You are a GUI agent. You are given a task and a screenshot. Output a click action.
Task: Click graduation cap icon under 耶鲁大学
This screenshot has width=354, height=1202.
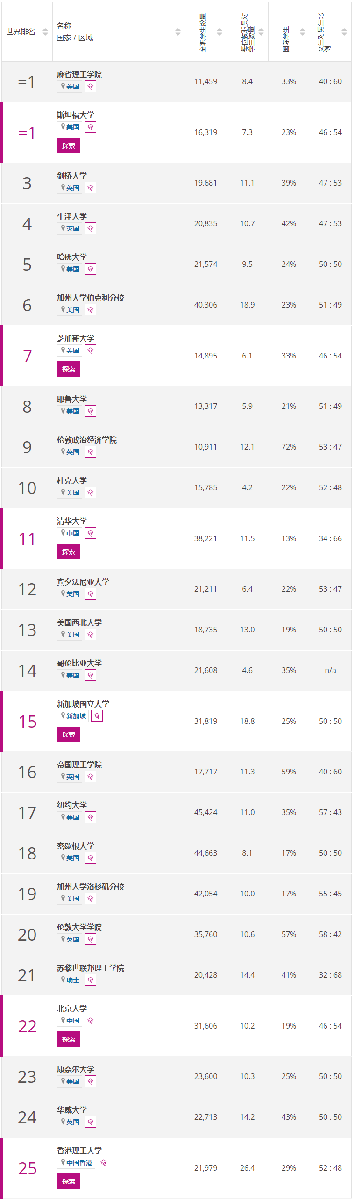[x=90, y=411]
